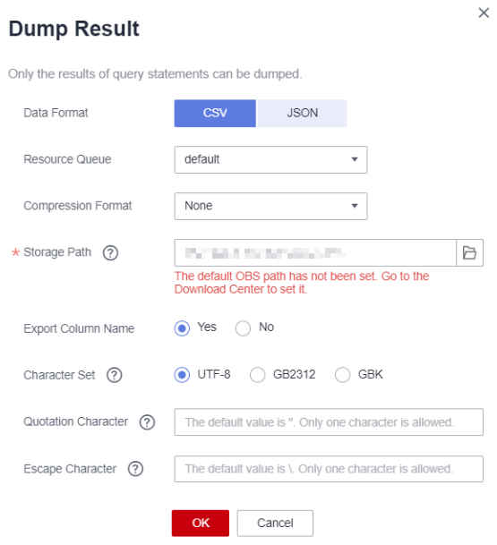Confirm with the OK button
Image resolution: width=497 pixels, height=545 pixels.
201,524
